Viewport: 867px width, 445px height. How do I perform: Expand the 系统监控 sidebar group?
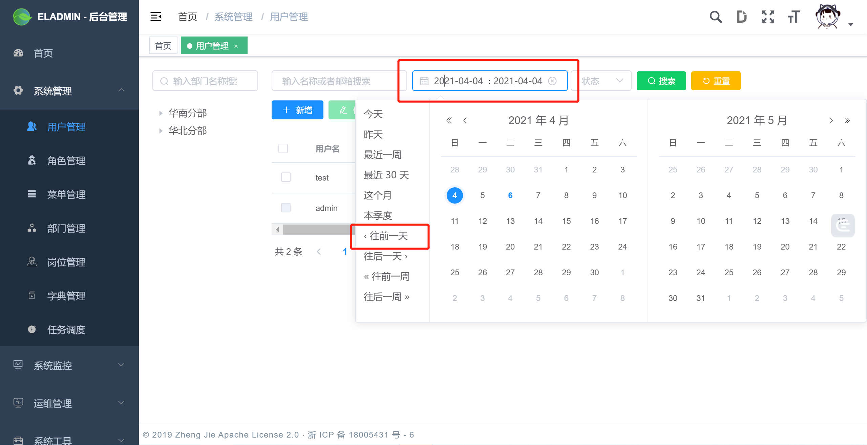click(69, 365)
